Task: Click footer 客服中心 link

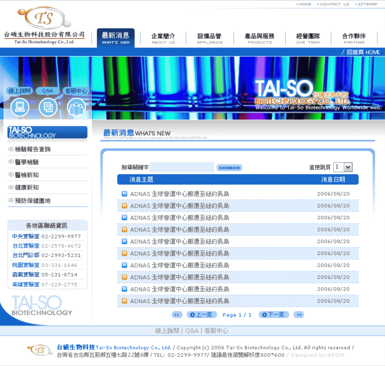Action: tap(216, 331)
